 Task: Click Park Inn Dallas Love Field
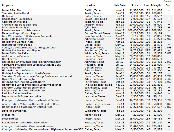(17, 93)
